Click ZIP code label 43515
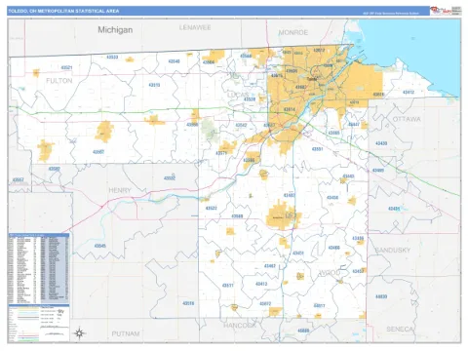This screenshot has height=351, width=468. [154, 85]
